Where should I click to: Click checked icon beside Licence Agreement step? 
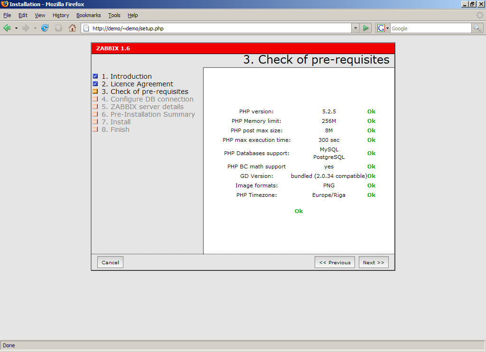coord(95,83)
